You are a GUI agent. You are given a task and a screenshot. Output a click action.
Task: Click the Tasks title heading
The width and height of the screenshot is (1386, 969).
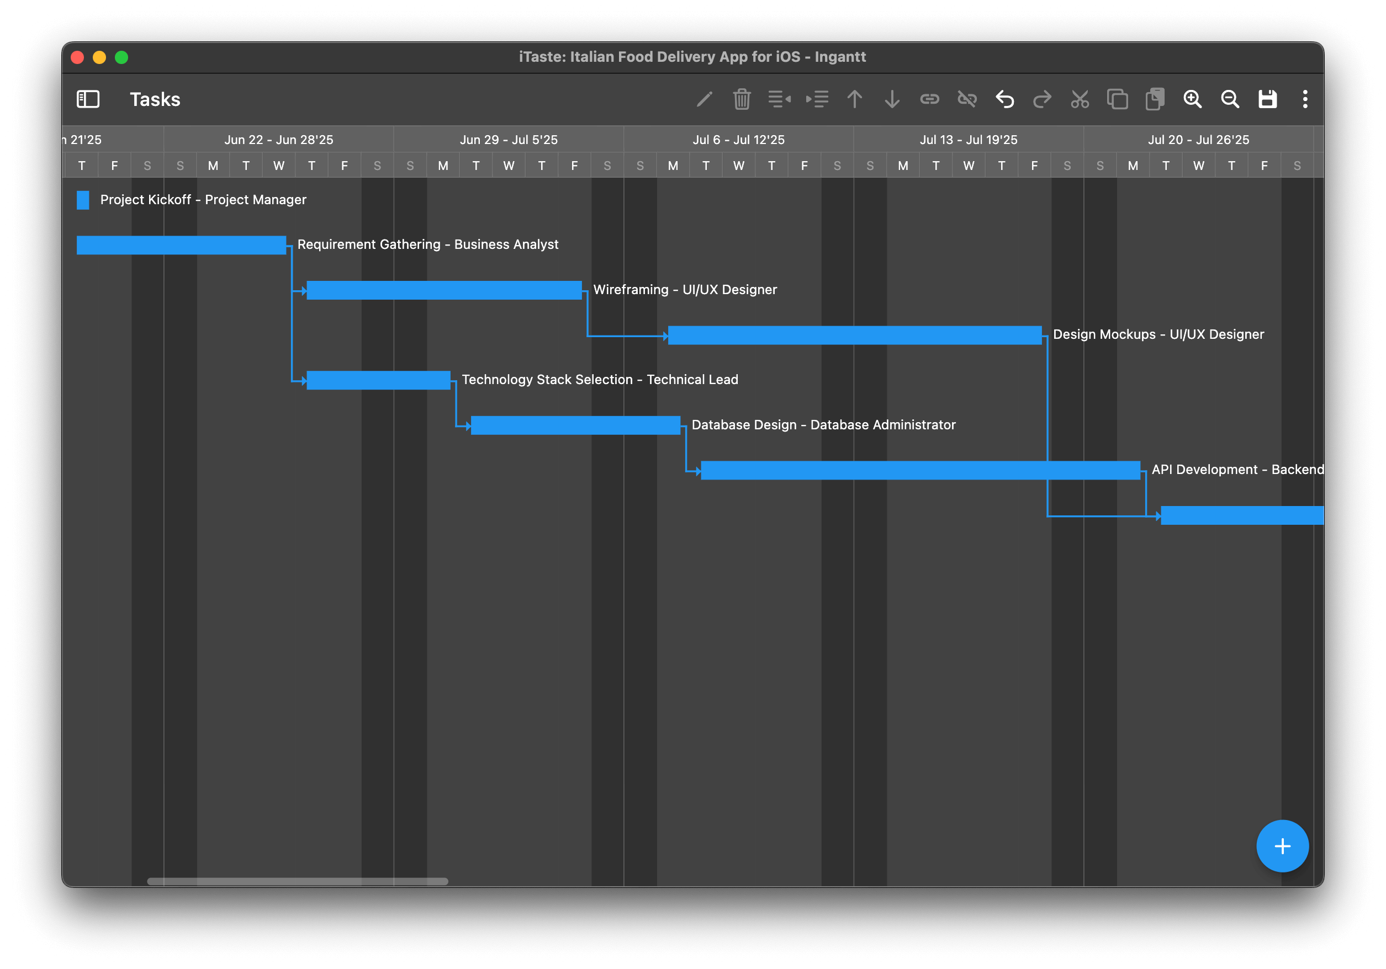155,99
